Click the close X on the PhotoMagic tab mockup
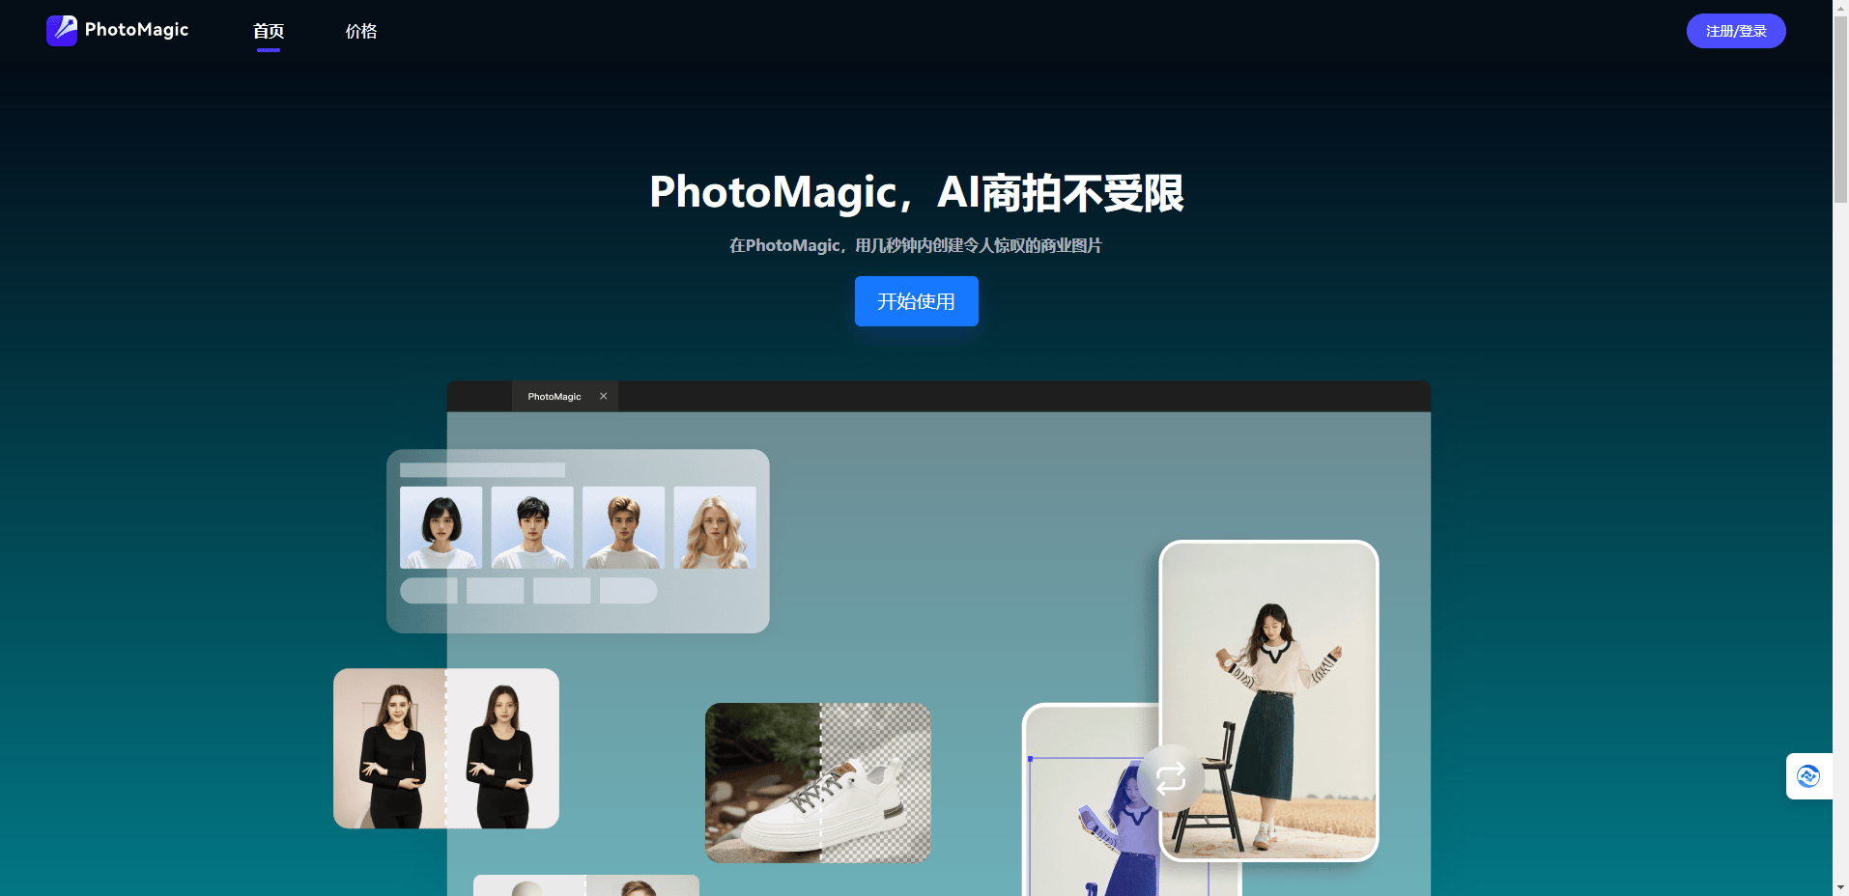Screen dimensions: 1849x896 coord(603,396)
